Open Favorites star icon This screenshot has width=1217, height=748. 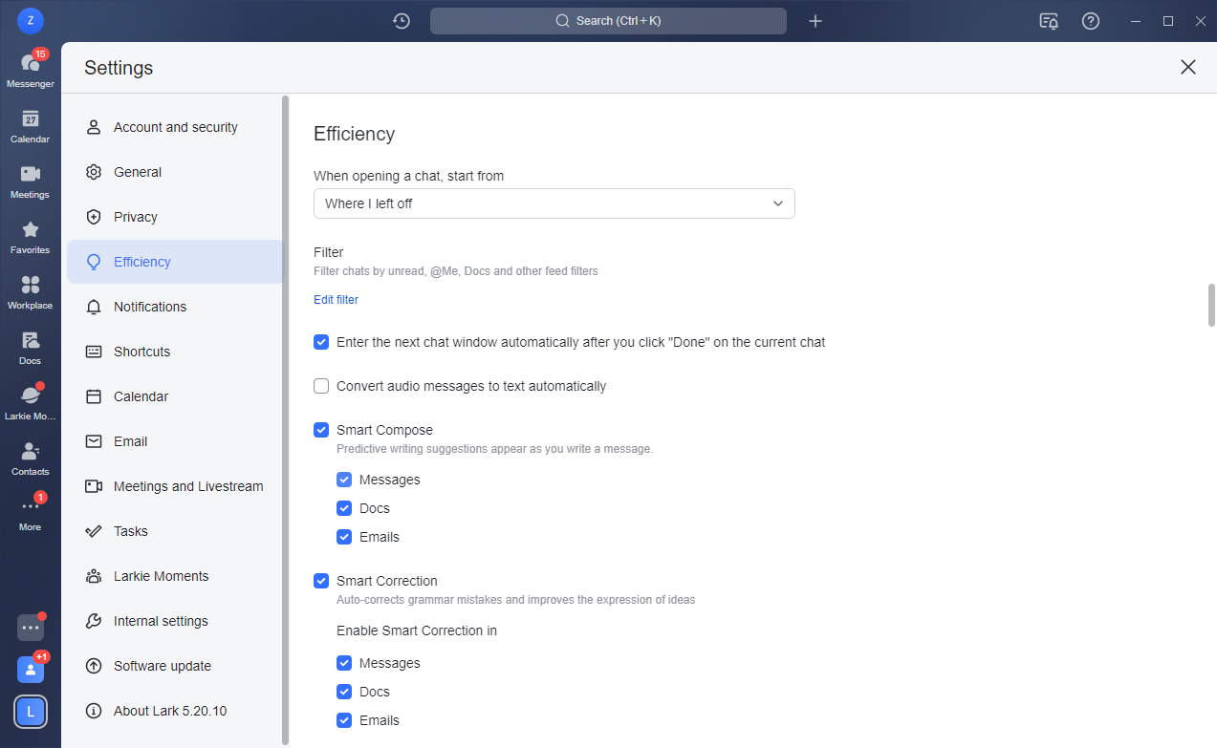coord(30,236)
